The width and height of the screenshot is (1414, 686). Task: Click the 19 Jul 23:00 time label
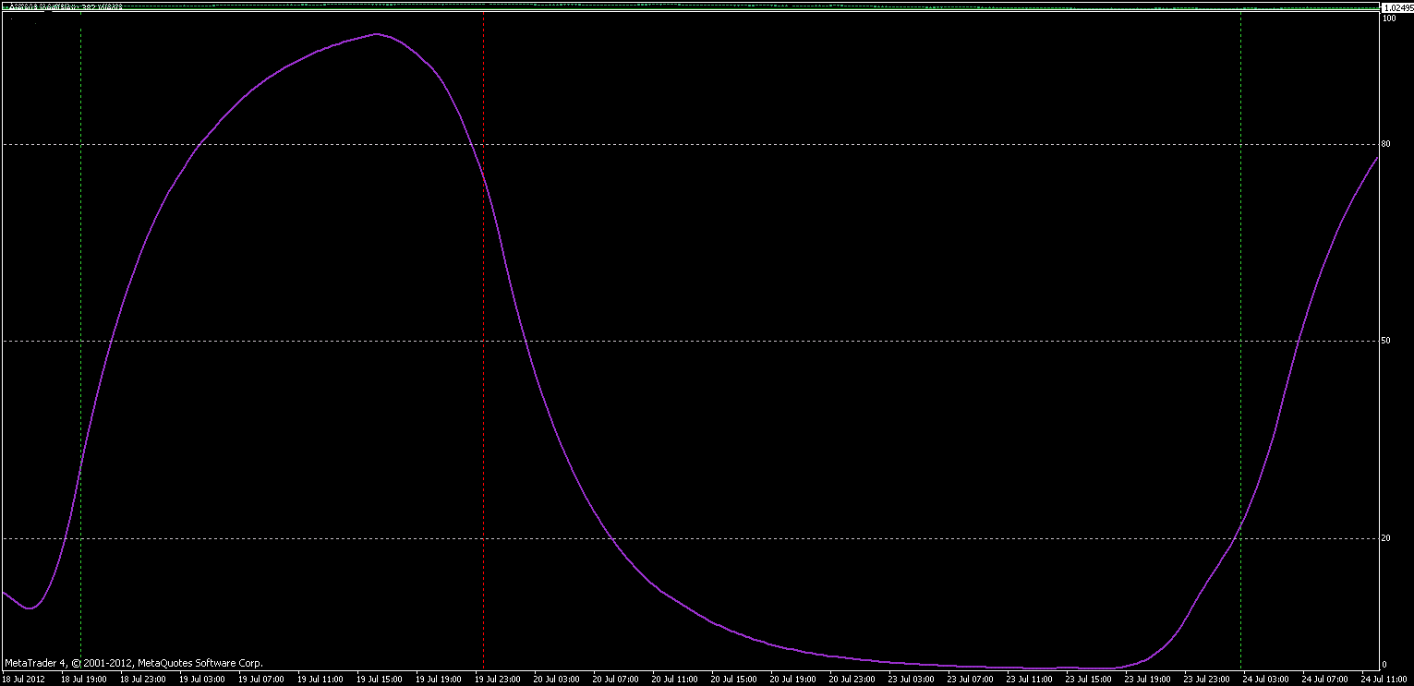(x=498, y=680)
